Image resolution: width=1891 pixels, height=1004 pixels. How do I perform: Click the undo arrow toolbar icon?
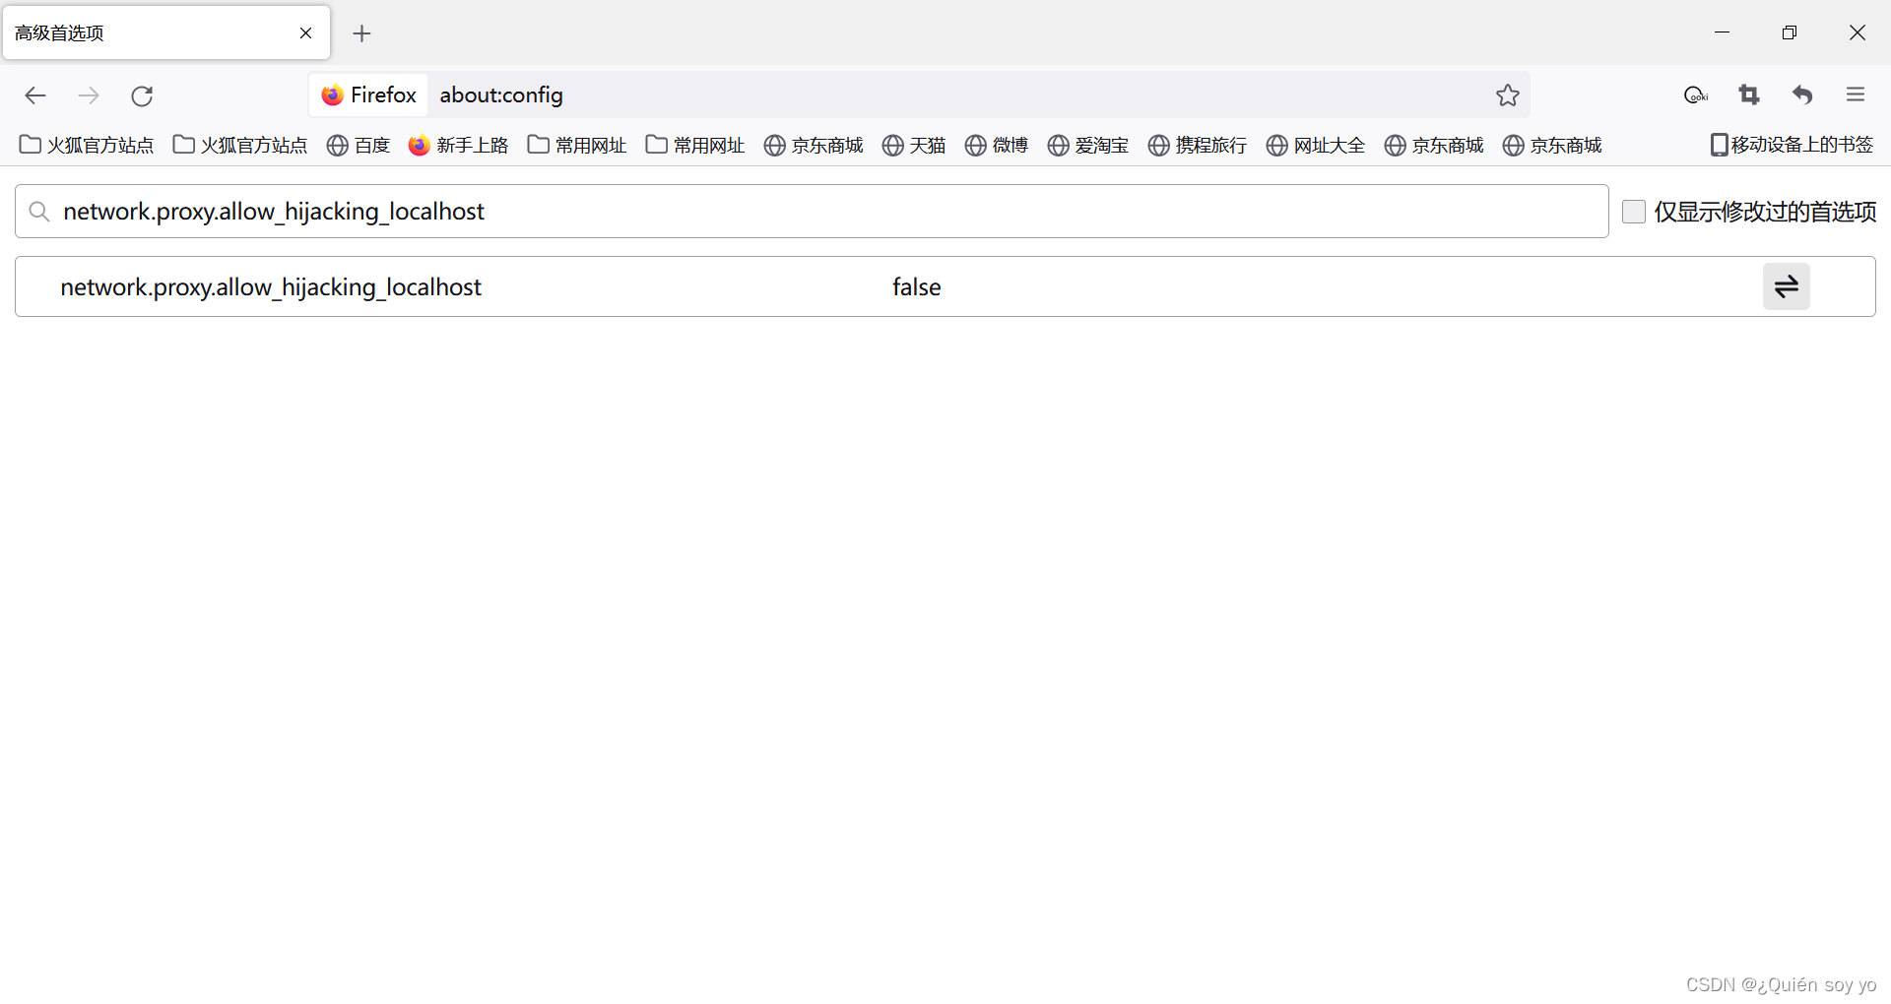(1802, 94)
